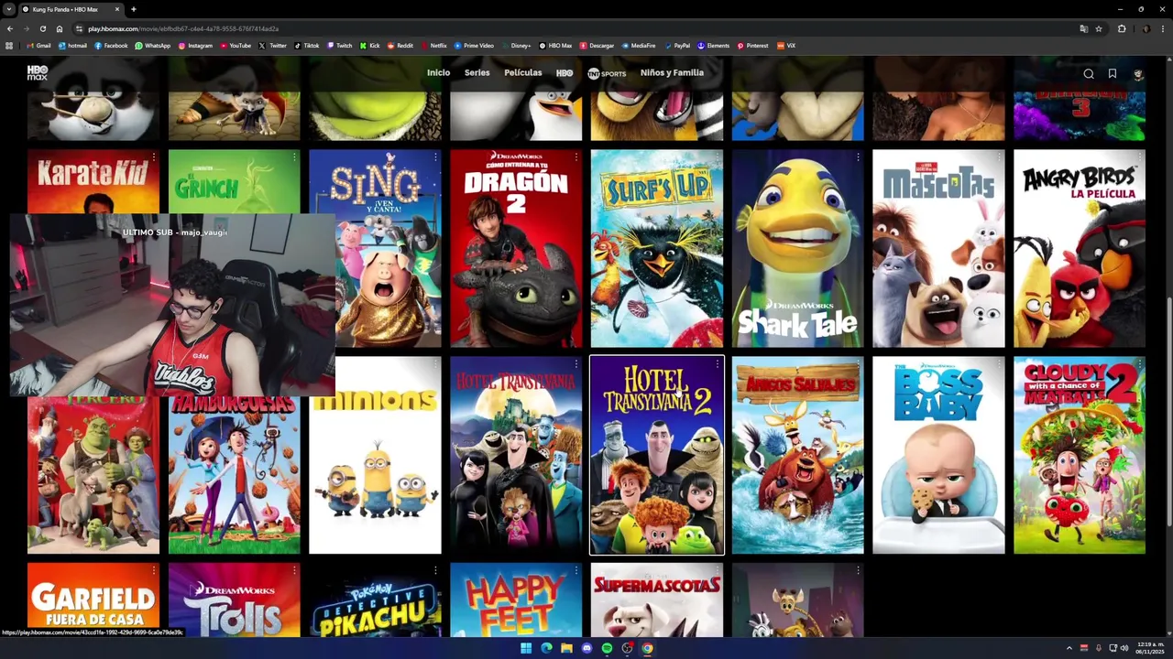Show hidden system tray icons
The image size is (1173, 659).
point(1069,648)
